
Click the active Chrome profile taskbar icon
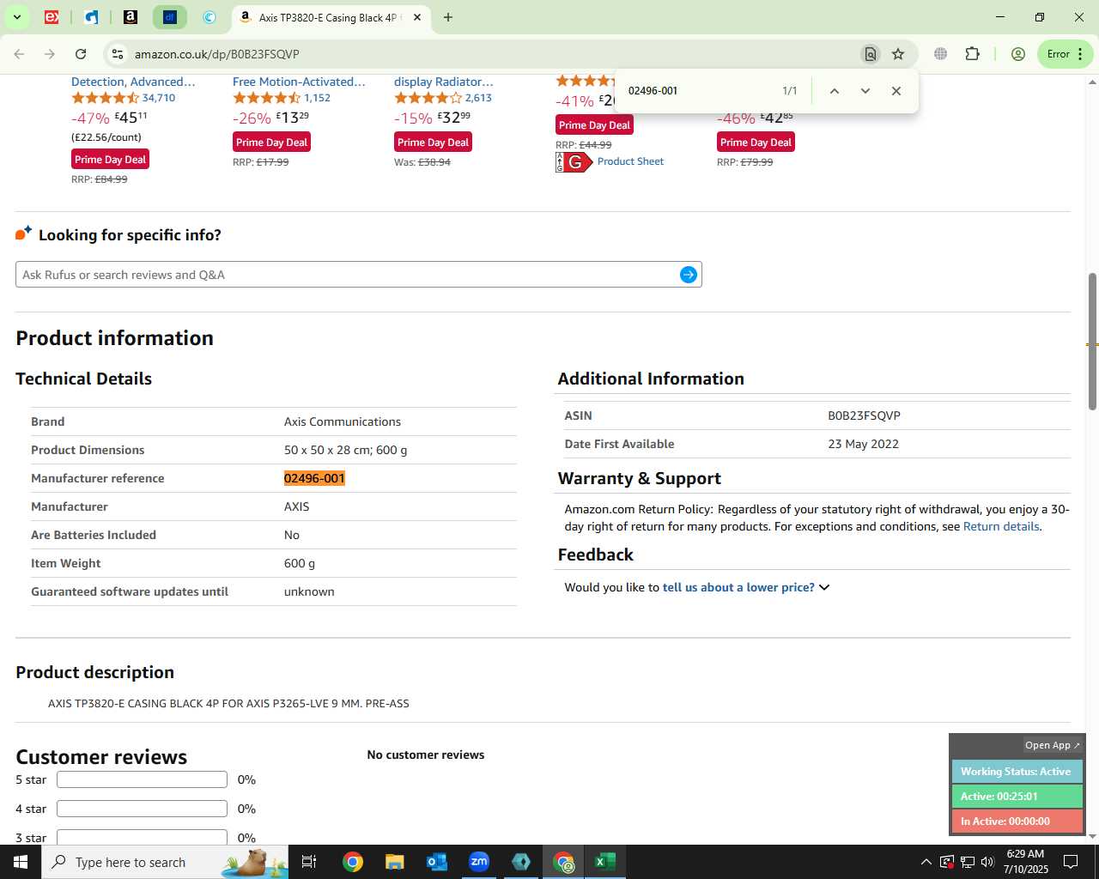coord(563,862)
